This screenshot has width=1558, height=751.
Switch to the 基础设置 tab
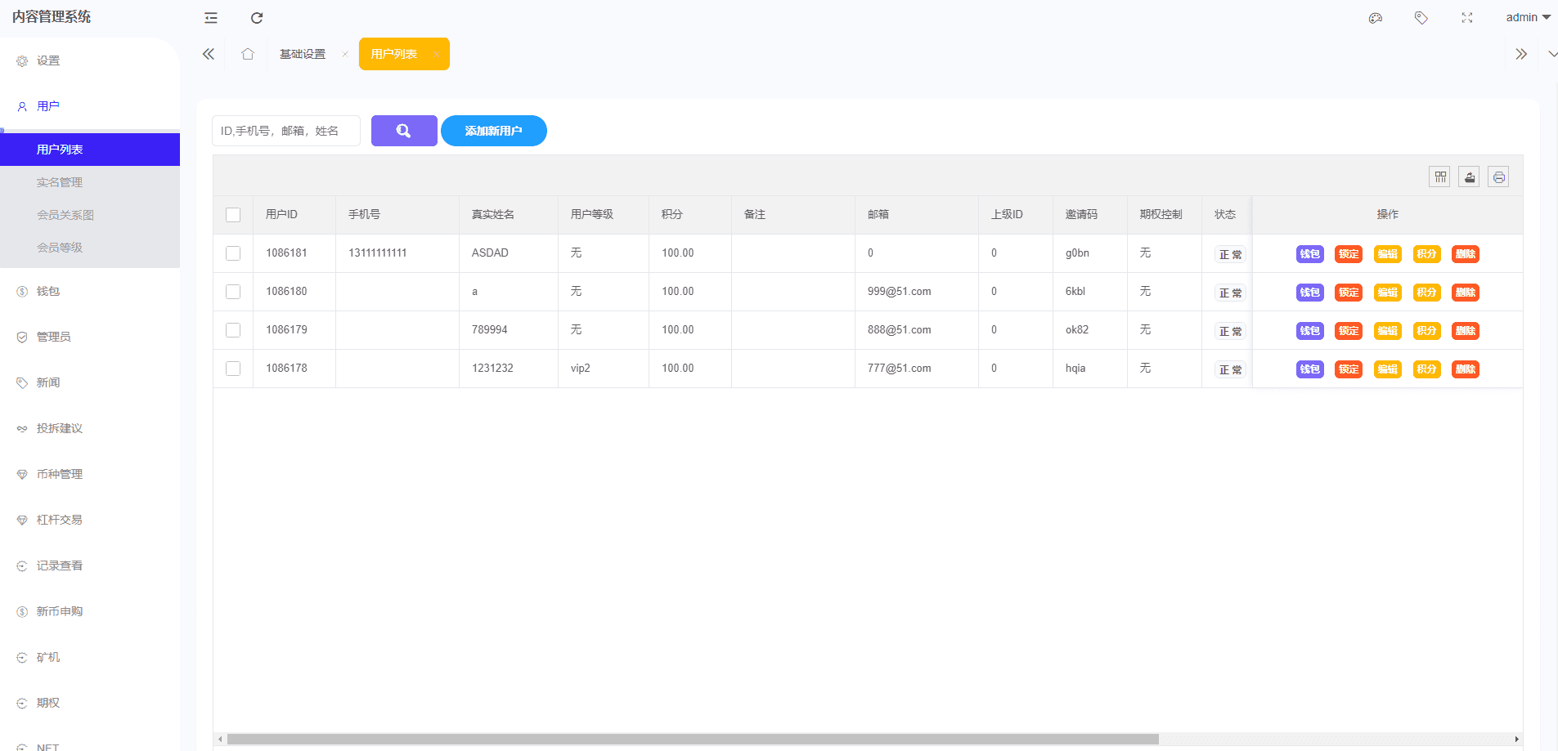click(x=303, y=54)
